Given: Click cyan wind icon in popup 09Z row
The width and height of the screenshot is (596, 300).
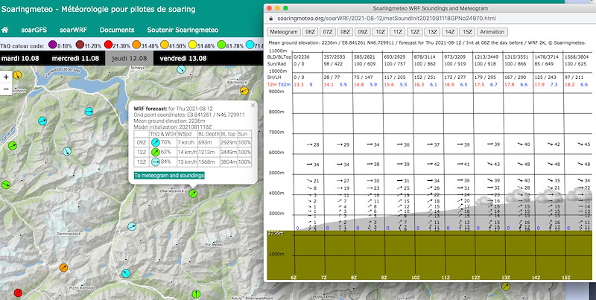Looking at the screenshot, I should tap(155, 142).
